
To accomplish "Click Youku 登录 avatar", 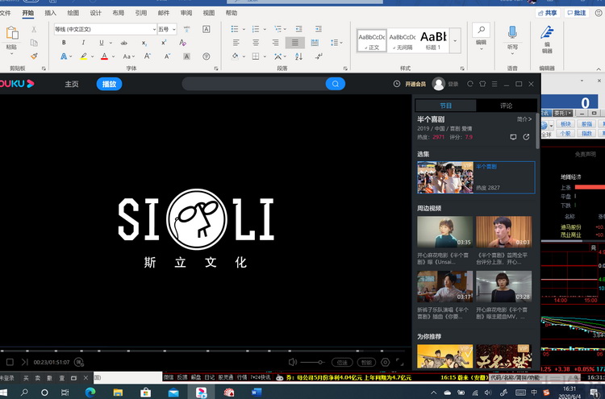I will [x=438, y=84].
